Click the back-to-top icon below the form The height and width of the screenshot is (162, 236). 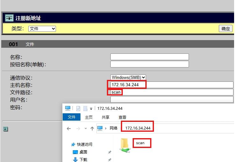click(6, 129)
